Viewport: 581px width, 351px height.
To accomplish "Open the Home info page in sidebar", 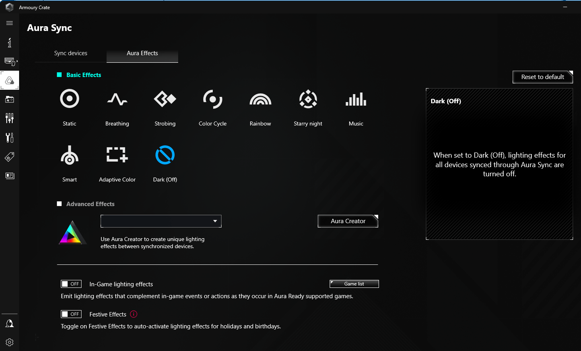I will (x=10, y=42).
